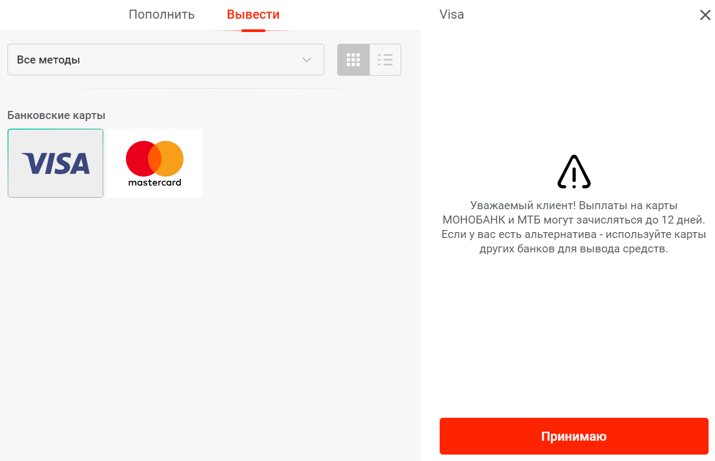This screenshot has width=715, height=461.
Task: Click the warning triangle icon
Action: tap(574, 172)
